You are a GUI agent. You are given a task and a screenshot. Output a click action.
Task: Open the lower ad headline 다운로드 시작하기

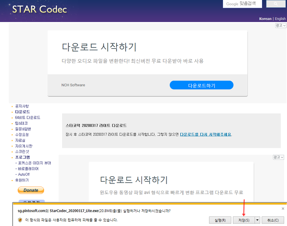pyautogui.click(x=134, y=180)
